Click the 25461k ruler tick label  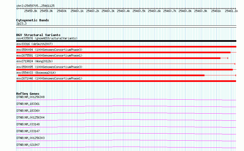(216, 11)
